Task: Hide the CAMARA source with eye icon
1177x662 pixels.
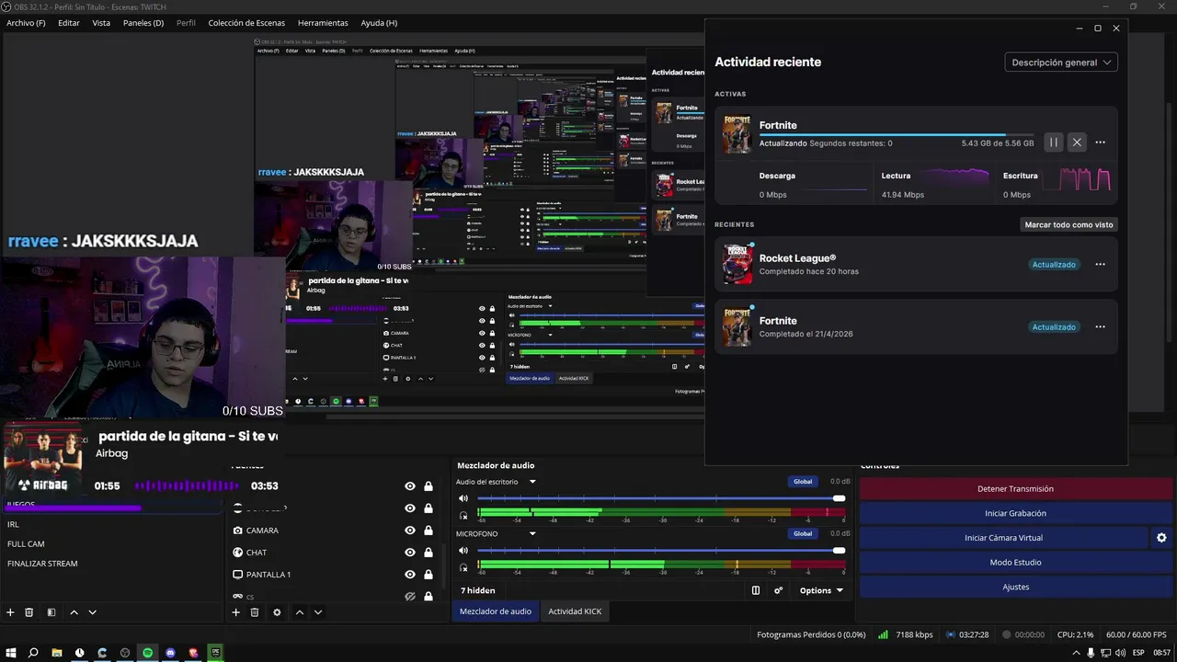Action: coord(410,531)
